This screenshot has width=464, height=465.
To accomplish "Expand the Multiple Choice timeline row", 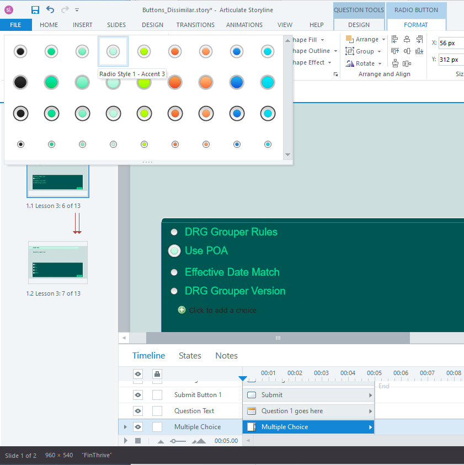I will [125, 427].
